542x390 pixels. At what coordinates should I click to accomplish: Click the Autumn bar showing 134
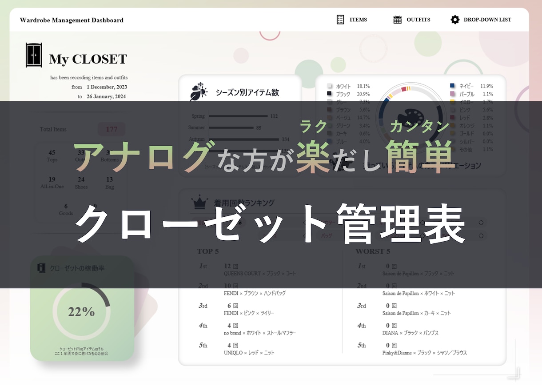pos(244,139)
